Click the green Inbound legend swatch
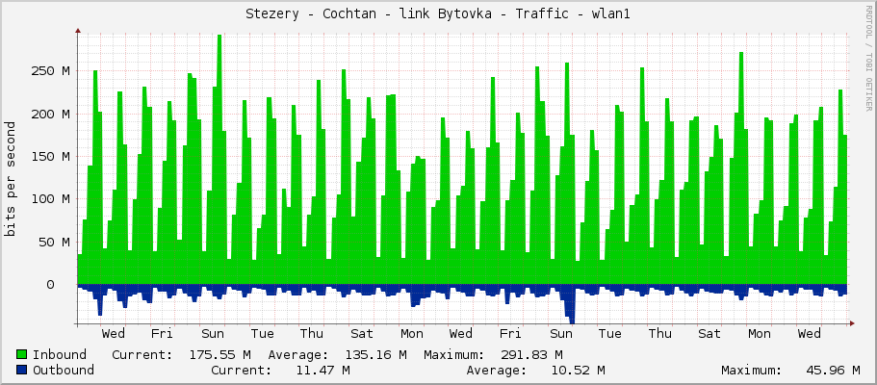Viewport: 877px width, 385px height. [22, 355]
